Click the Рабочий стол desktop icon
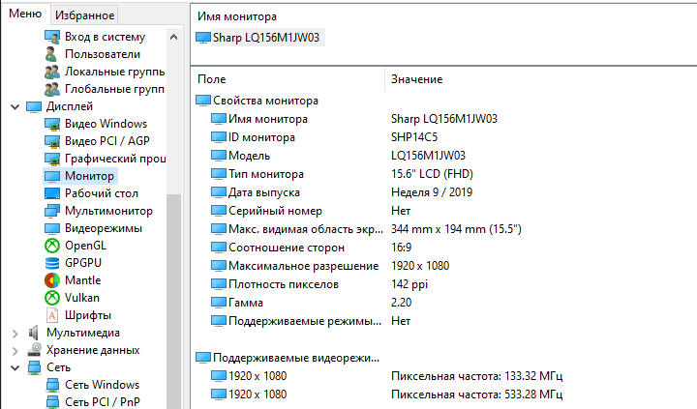Screen dimensions: 697x409 tap(52, 193)
